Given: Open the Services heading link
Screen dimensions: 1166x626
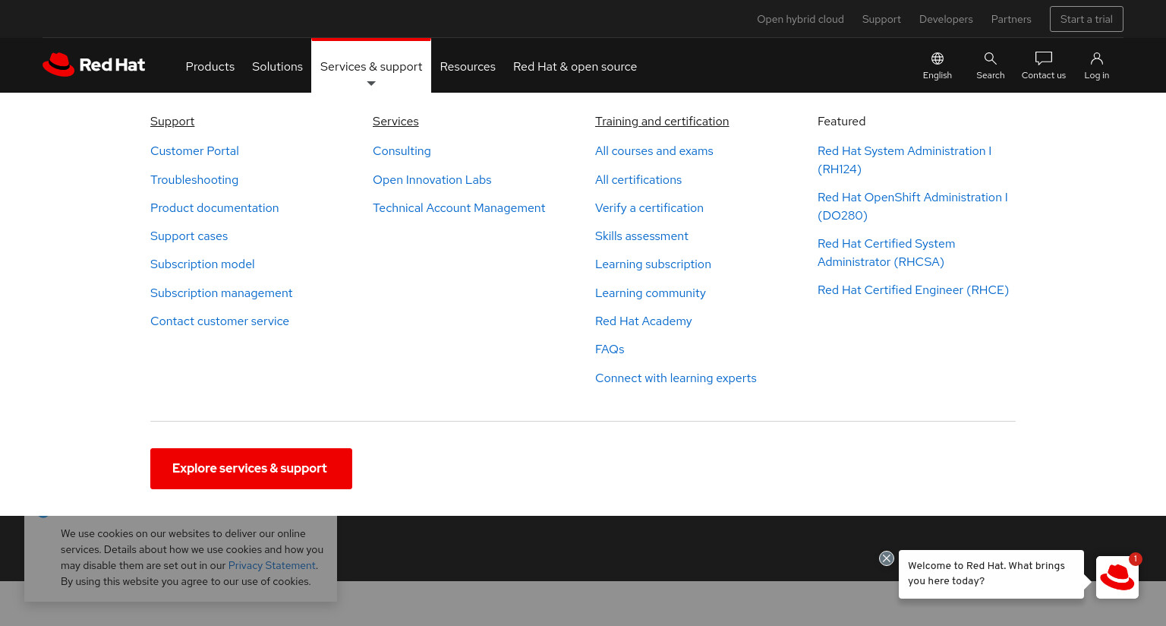Looking at the screenshot, I should coord(395,121).
